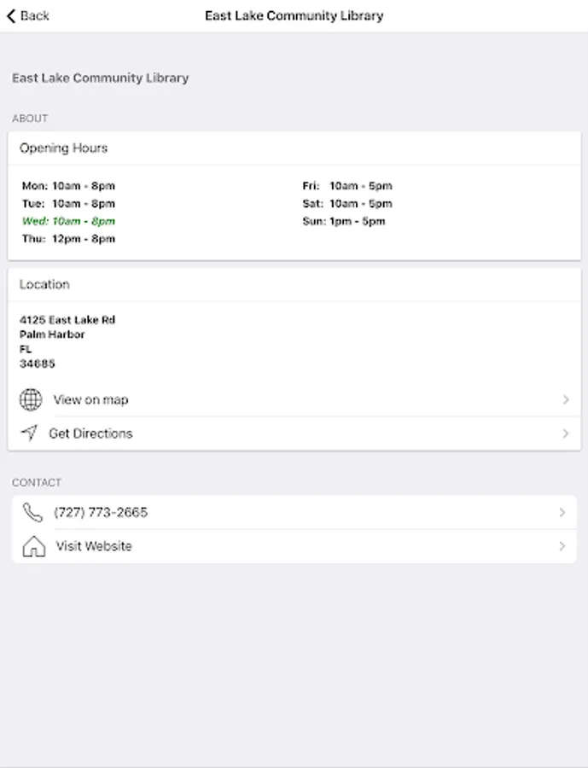This screenshot has height=768, width=588.
Task: Tap the back arrow icon
Action: pos(11,15)
